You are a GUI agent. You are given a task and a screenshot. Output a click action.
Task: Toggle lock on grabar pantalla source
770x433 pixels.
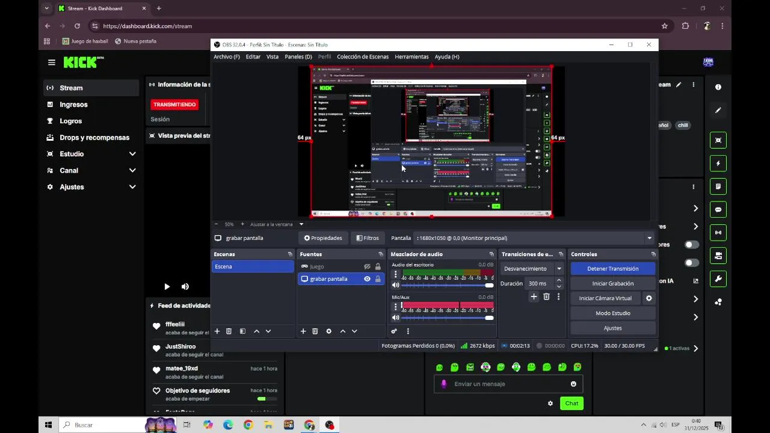pyautogui.click(x=378, y=279)
